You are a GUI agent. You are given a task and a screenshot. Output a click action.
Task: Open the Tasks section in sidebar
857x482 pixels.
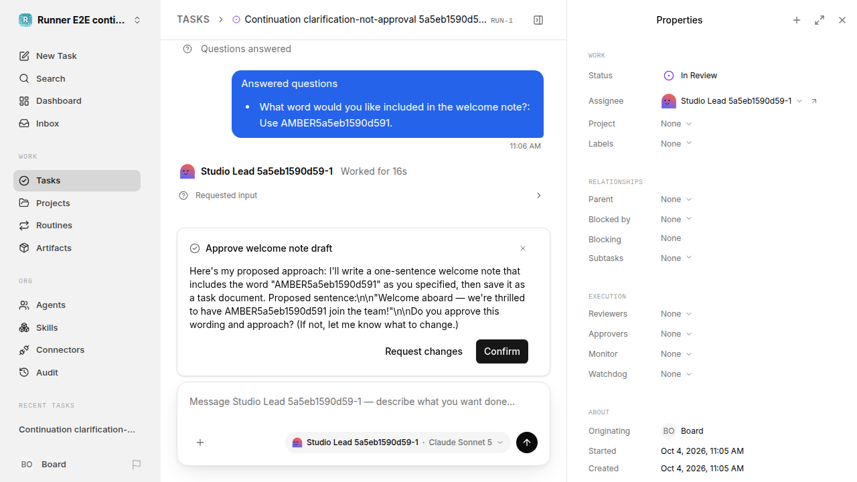(77, 181)
